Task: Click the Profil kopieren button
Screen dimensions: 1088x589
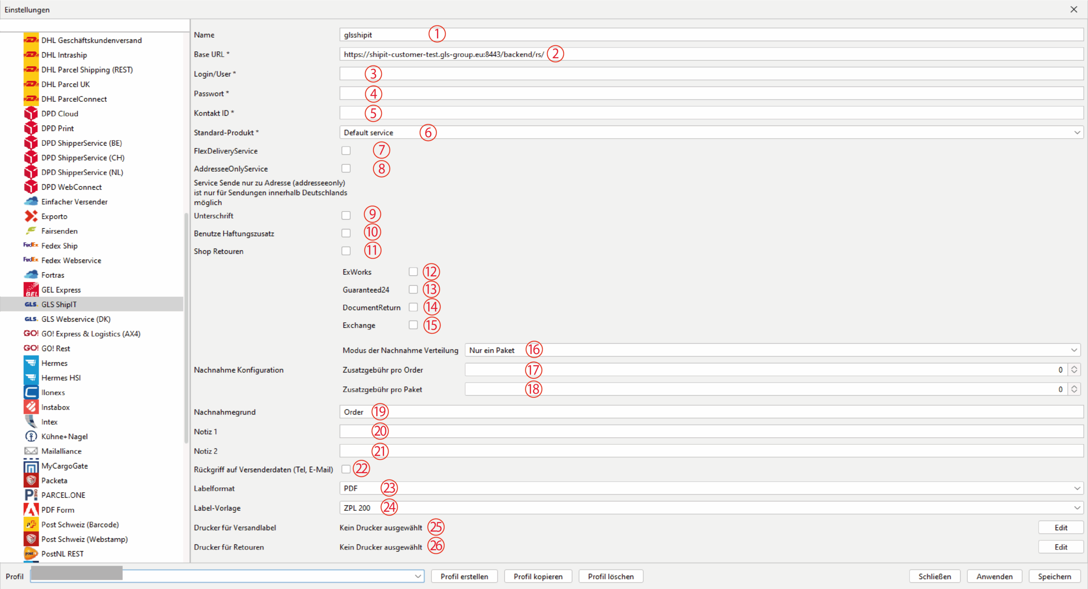Action: pos(538,576)
